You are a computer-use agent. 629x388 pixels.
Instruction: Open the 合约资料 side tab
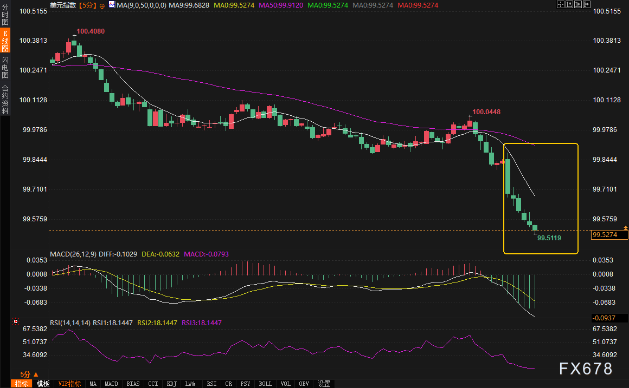pyautogui.click(x=5, y=99)
